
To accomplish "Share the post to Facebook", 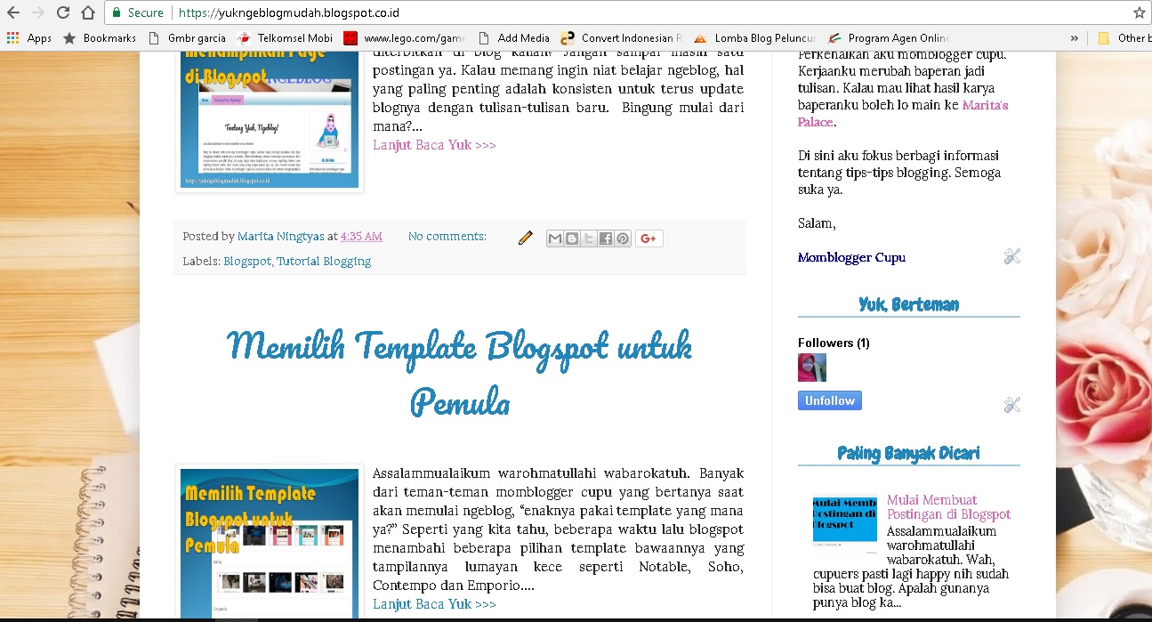I will (605, 238).
